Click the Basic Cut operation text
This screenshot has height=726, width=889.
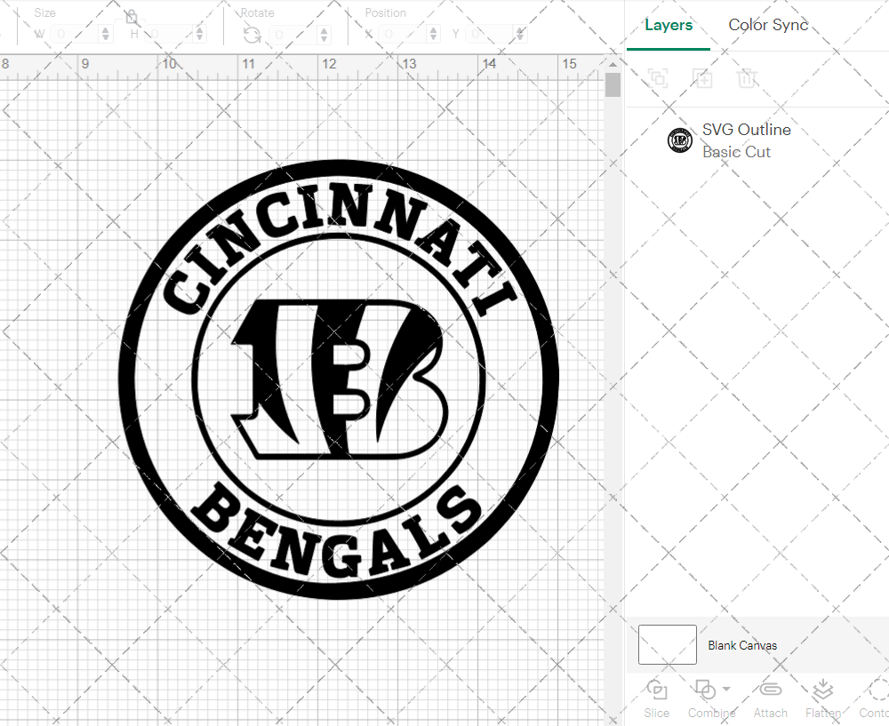(x=736, y=152)
